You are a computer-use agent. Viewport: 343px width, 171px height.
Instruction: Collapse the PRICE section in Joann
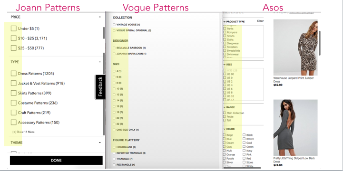[x=100, y=17]
